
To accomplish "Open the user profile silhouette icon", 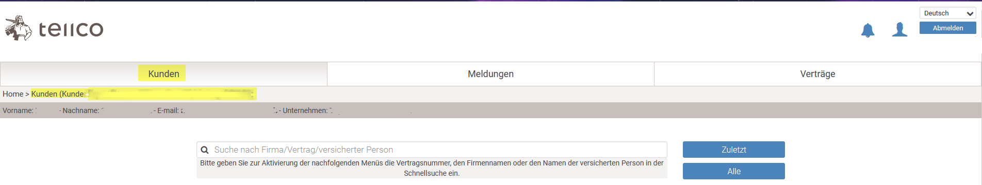I will coord(899,30).
